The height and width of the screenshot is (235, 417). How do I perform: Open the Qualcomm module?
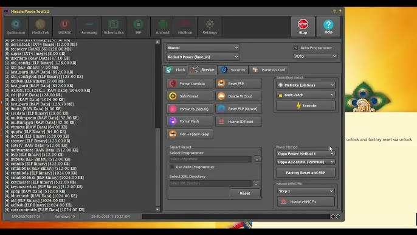point(16,27)
